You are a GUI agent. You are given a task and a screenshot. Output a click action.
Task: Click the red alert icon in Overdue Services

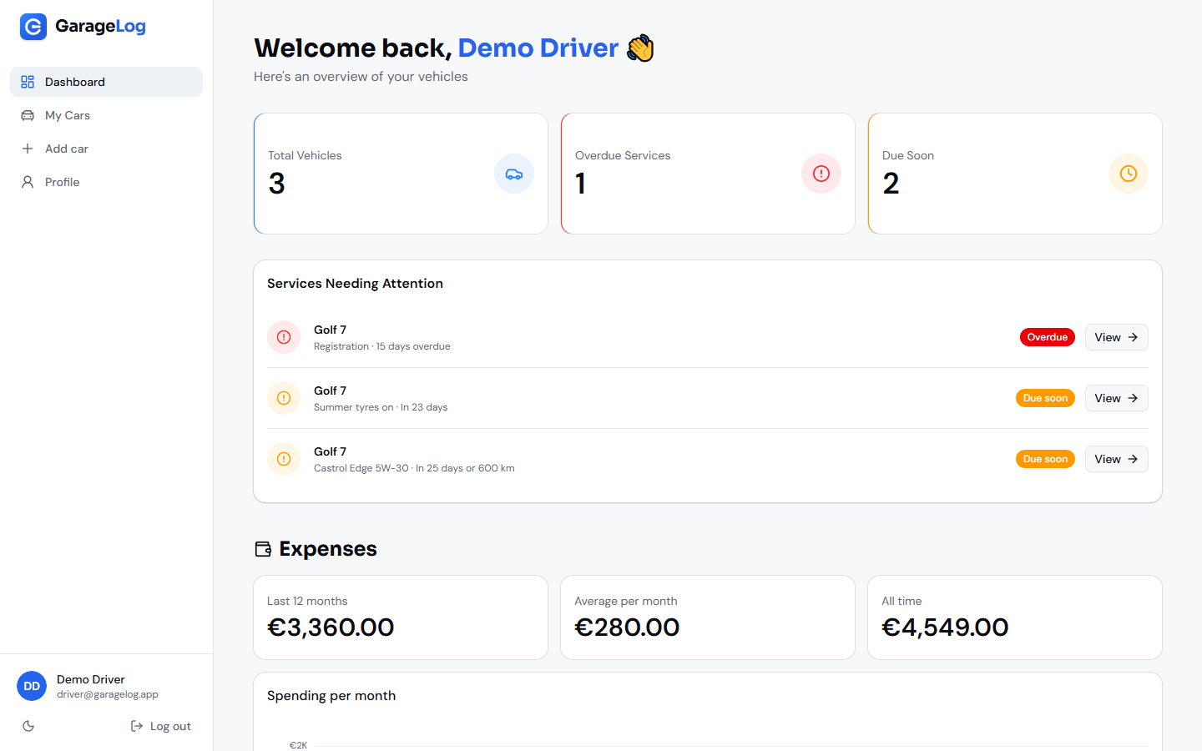(821, 174)
